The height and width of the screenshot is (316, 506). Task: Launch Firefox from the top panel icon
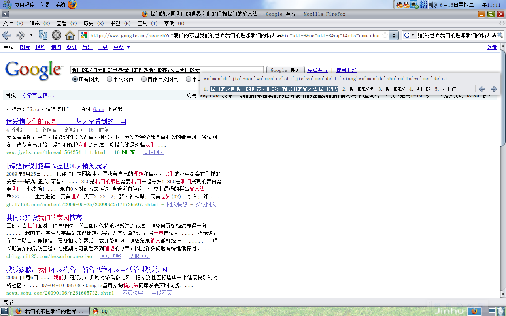click(72, 5)
